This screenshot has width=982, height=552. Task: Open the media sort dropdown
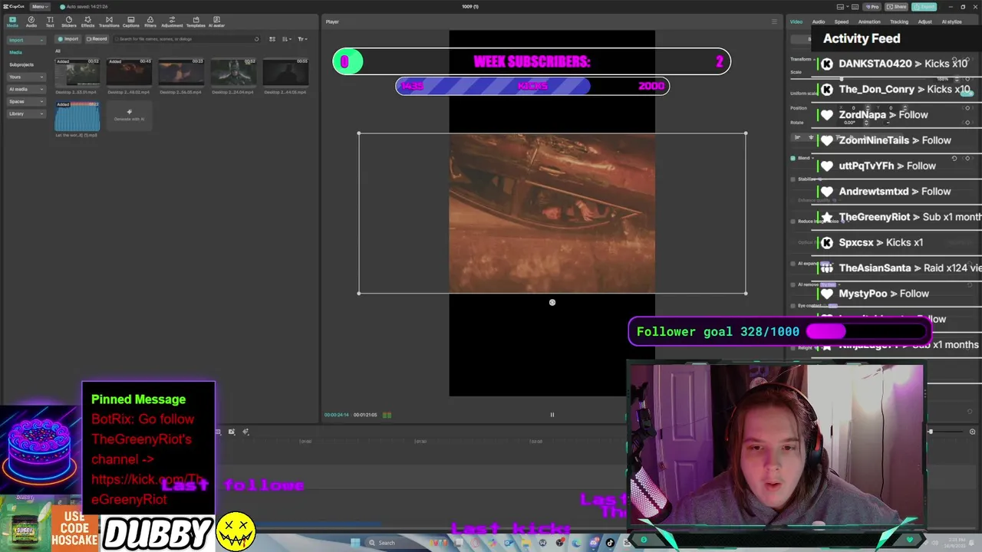point(286,39)
